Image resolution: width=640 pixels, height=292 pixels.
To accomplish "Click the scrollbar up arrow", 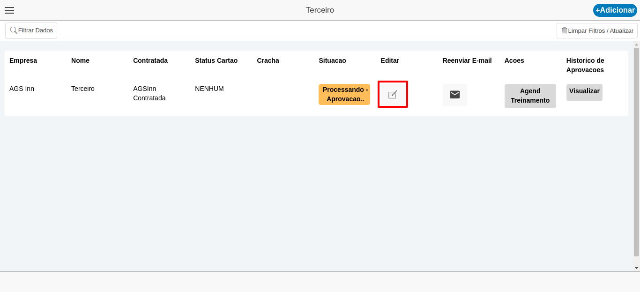I will (x=636, y=45).
